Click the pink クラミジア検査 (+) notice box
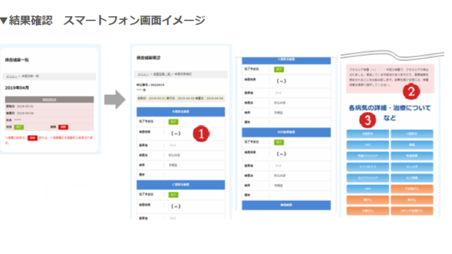This screenshot has height=254, width=452. (390, 78)
